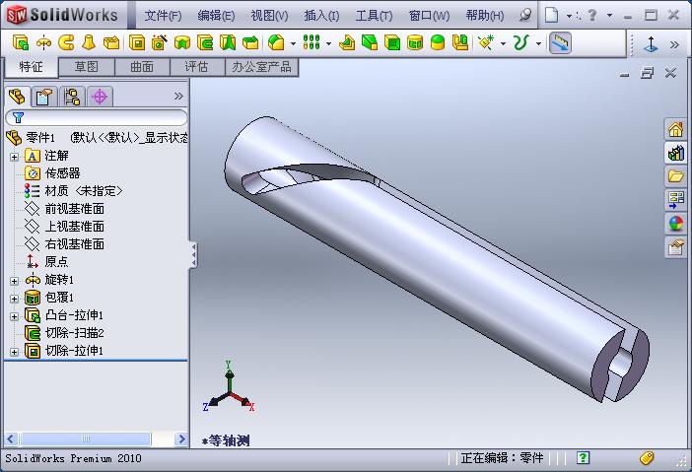Open the Custom Properties task pane icon
Image resolution: width=692 pixels, height=472 pixels.
click(x=675, y=247)
